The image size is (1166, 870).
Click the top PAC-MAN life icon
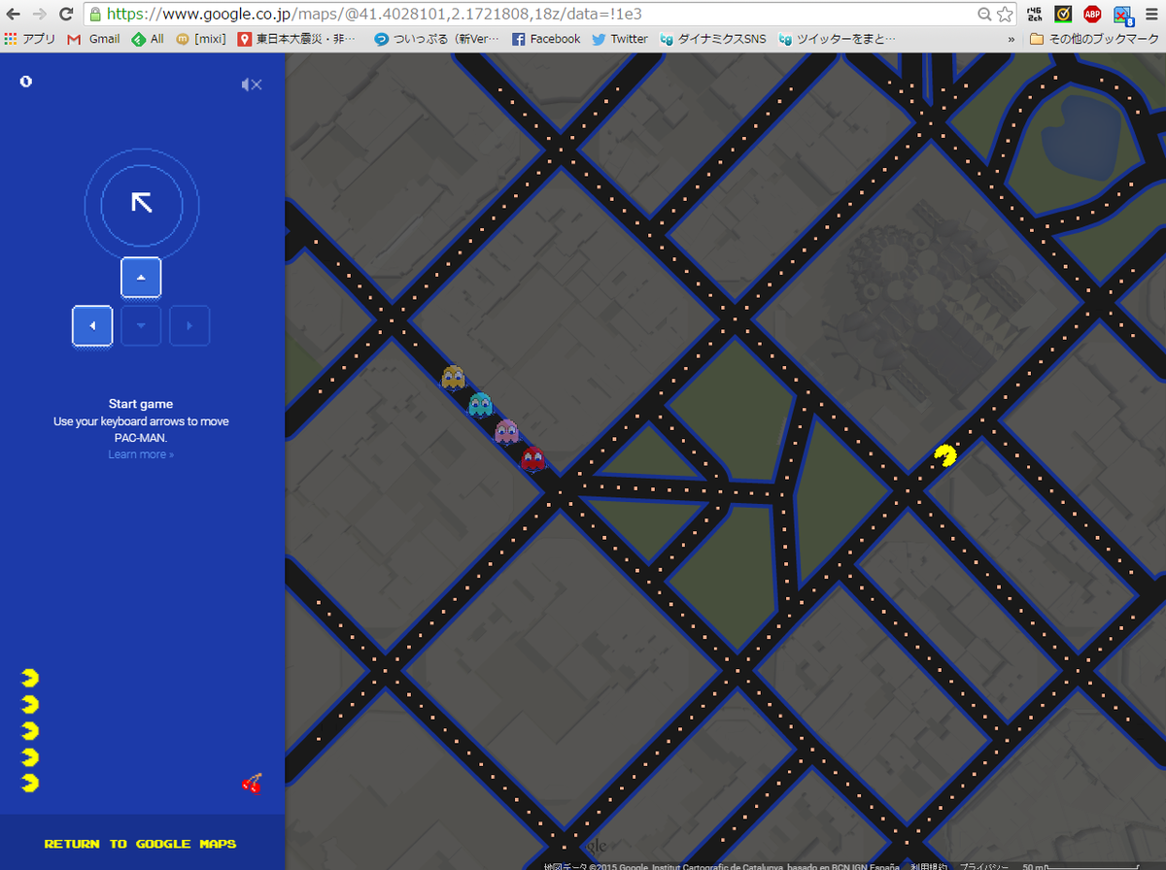(30, 678)
